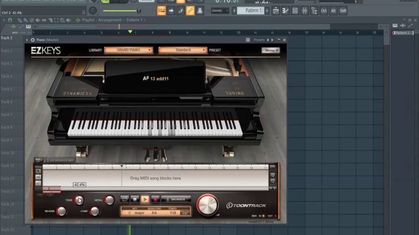Screen dimensions: 419x235
Task: Select the scissors tool in EZkeys tools
Action: click(x=38, y=177)
